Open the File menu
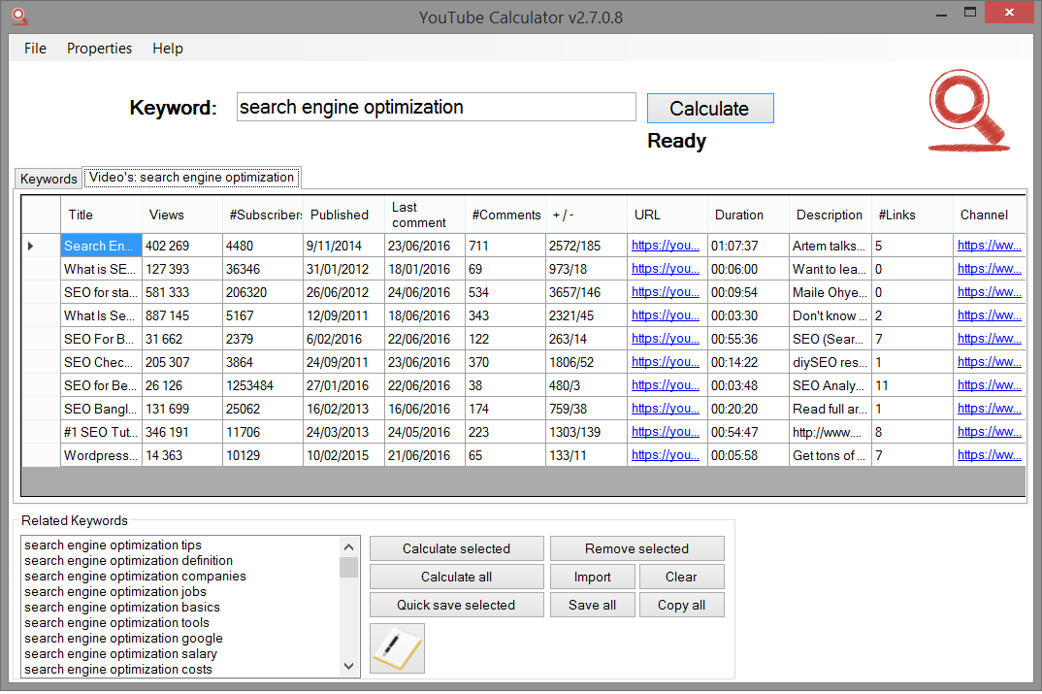Viewport: 1042px width, 694px height. tap(35, 49)
